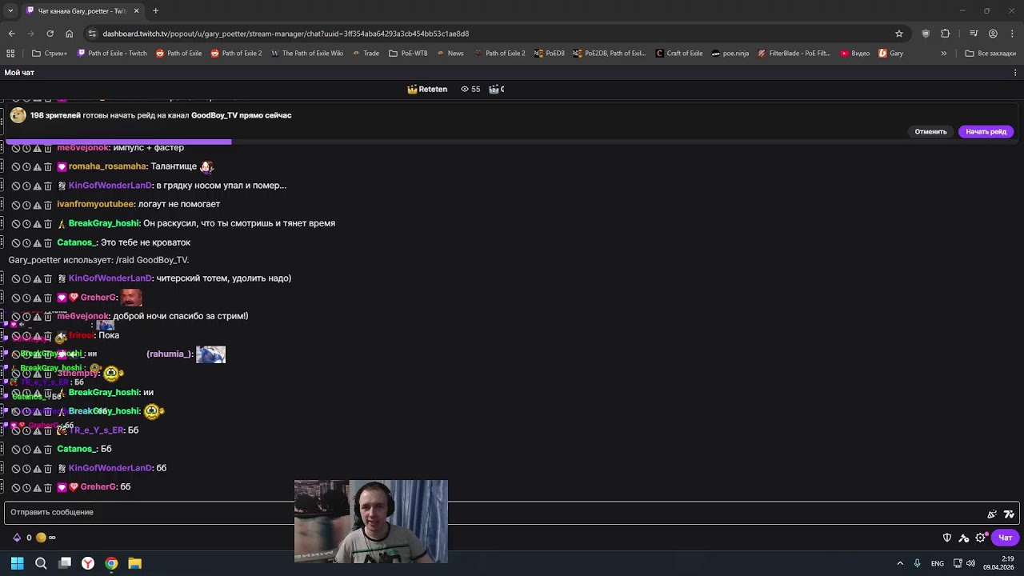
Task: Open chat settings gear icon
Action: 981,538
